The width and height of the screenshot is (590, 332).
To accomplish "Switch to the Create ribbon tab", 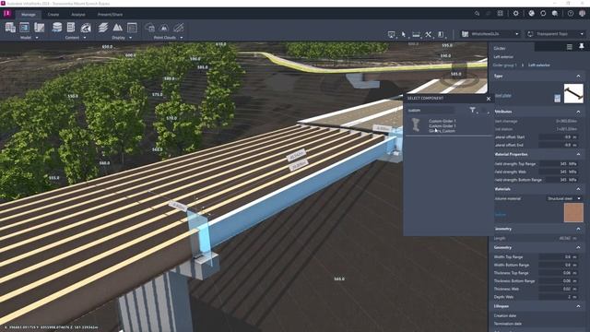I will click(53, 15).
